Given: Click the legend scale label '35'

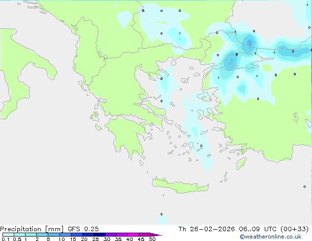Looking at the screenshot, I should pyautogui.click(x=118, y=239).
